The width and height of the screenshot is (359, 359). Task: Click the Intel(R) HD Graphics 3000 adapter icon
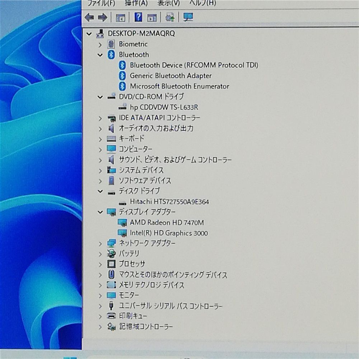[122, 233]
